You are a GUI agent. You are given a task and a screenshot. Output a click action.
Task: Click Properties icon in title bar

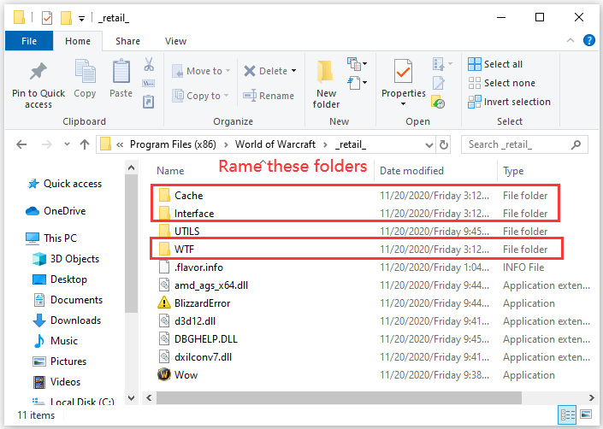coord(47,18)
